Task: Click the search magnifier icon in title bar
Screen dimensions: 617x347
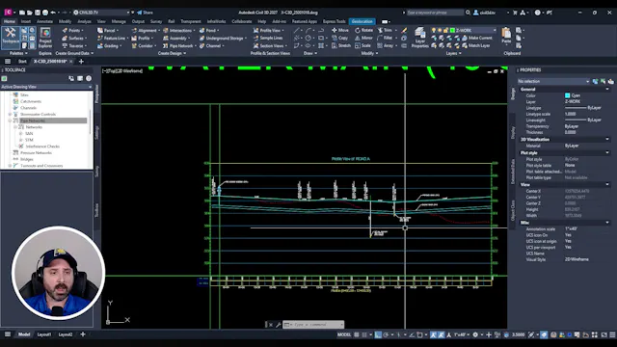Action: (x=468, y=13)
